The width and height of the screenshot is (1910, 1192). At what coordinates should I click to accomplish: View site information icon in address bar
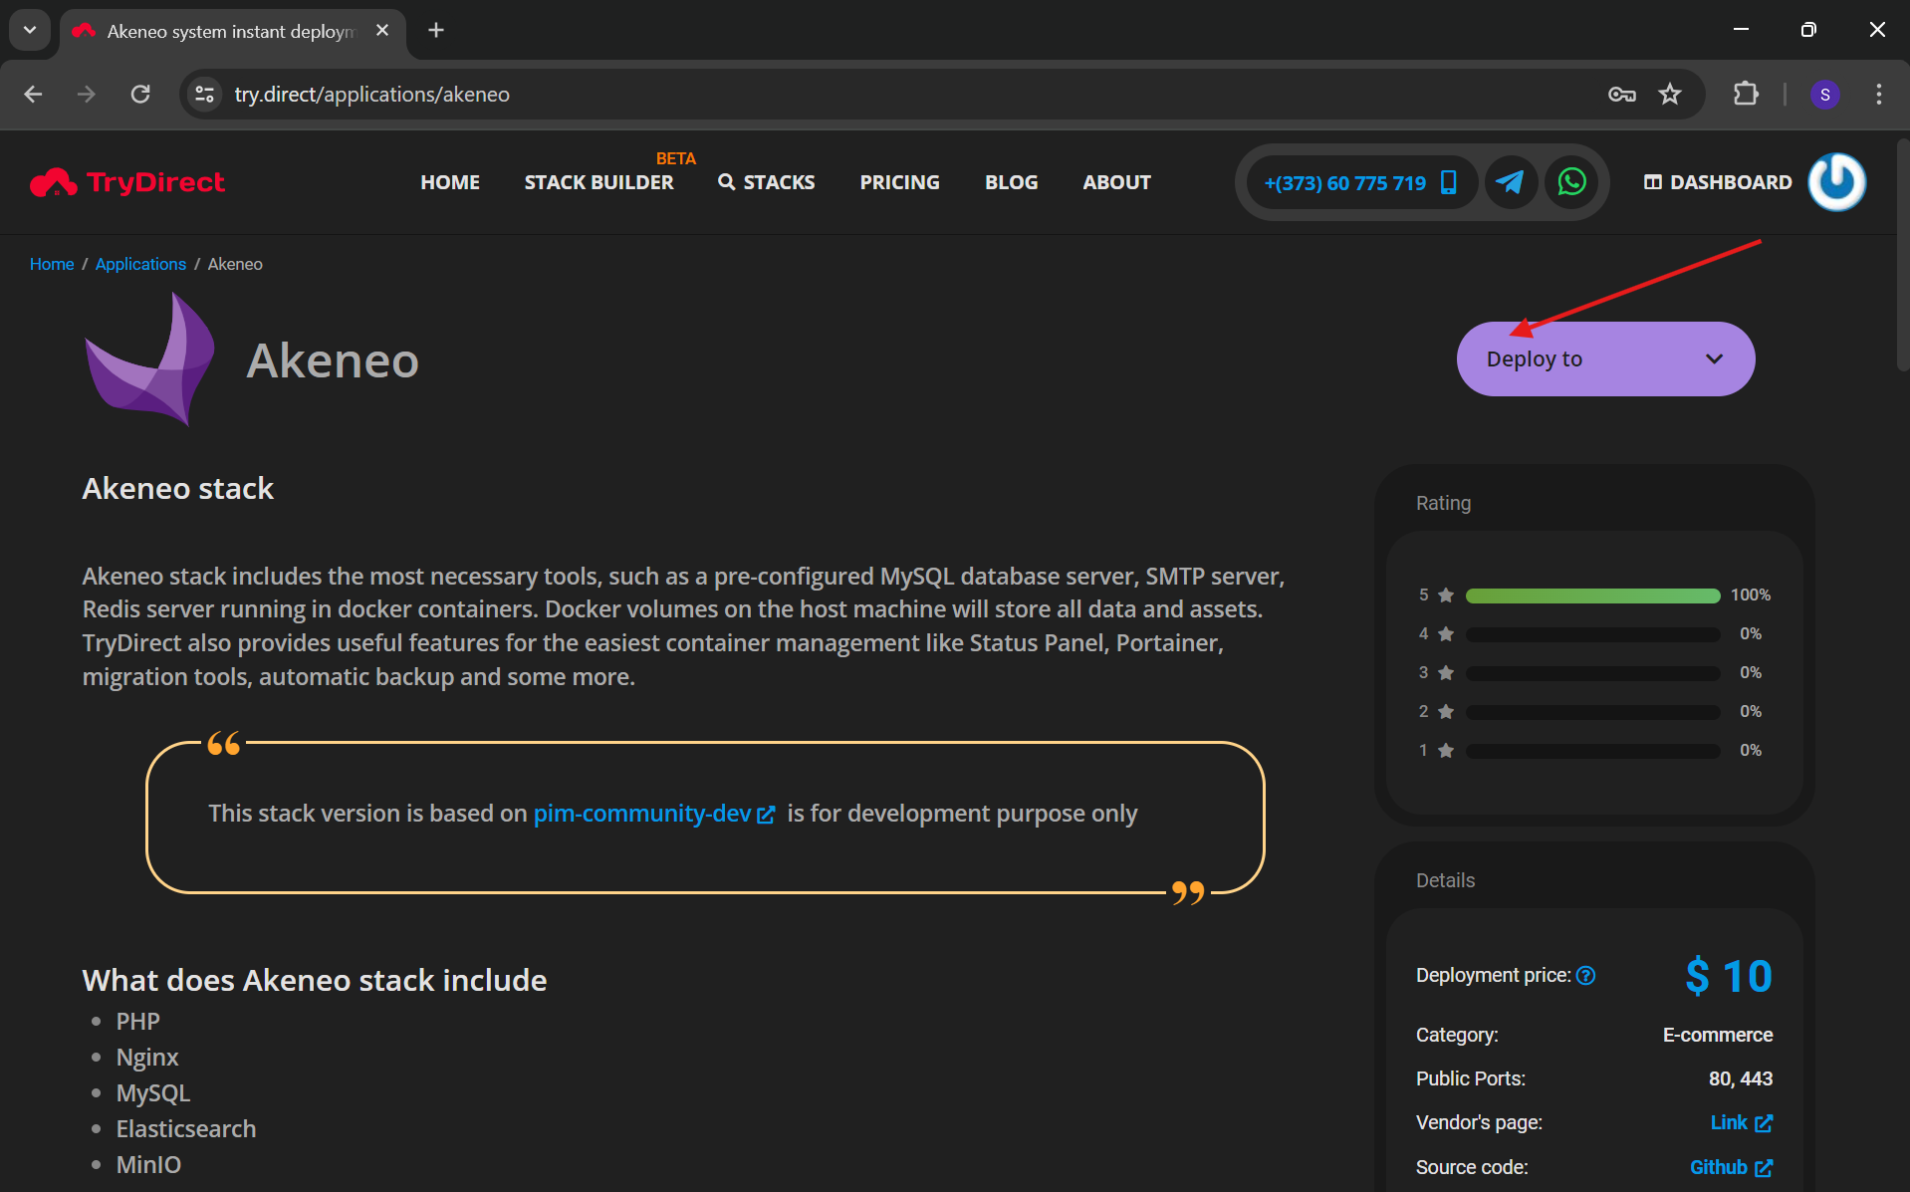coord(205,94)
